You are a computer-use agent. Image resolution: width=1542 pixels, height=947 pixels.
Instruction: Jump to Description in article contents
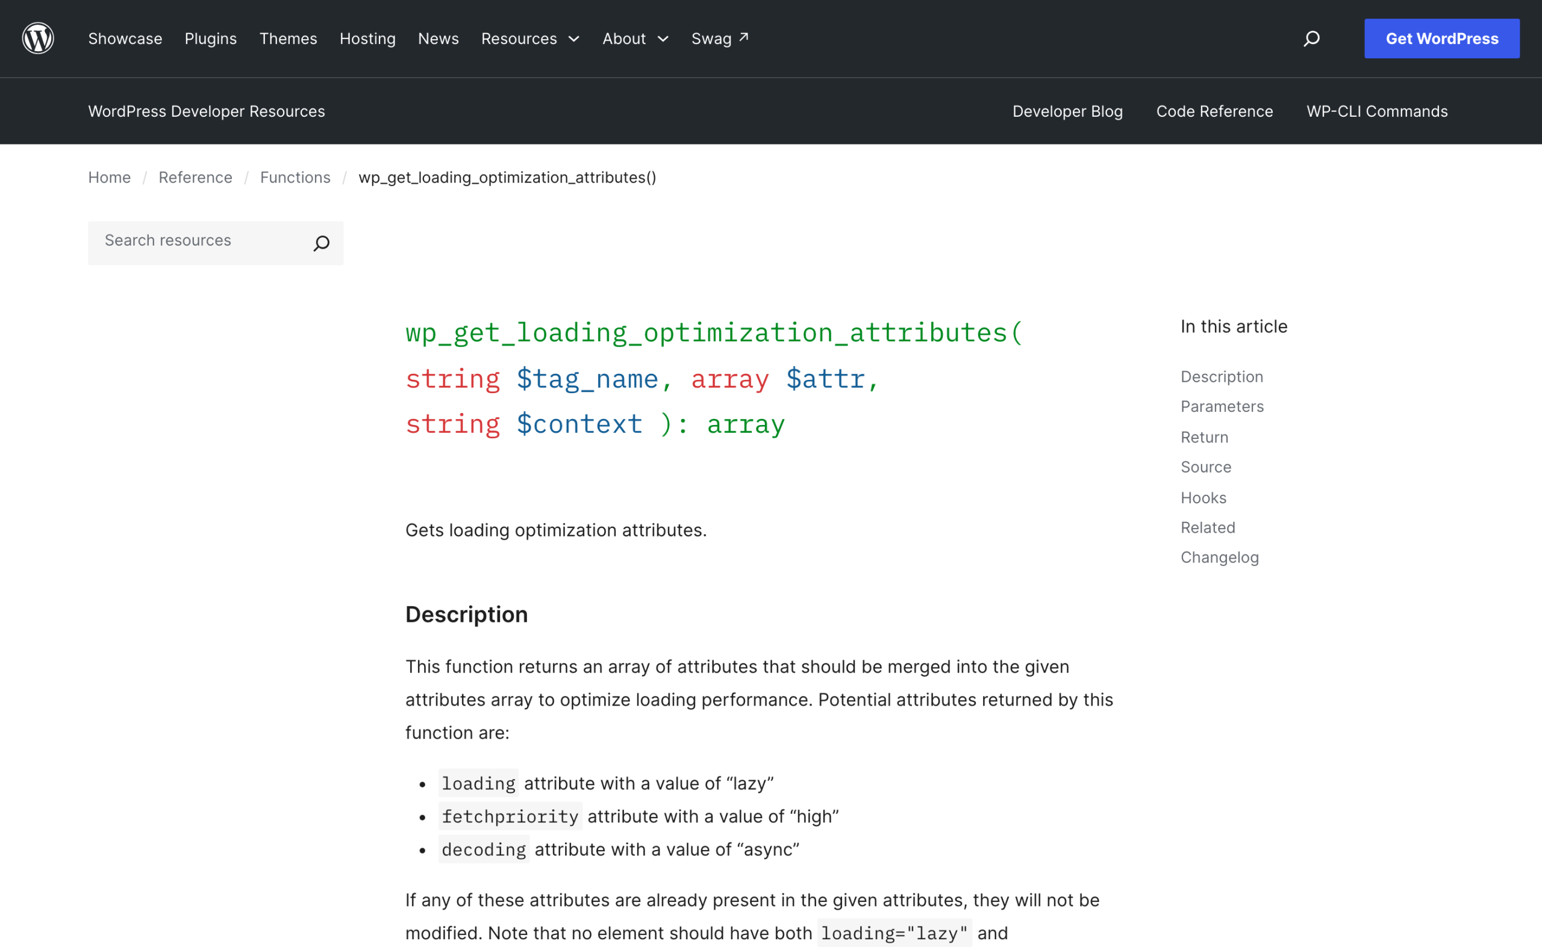coord(1222,377)
